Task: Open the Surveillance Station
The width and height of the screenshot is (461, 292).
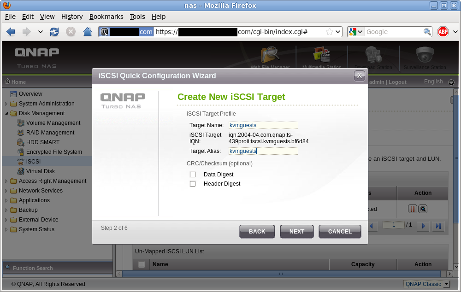Action: pyautogui.click(x=424, y=55)
